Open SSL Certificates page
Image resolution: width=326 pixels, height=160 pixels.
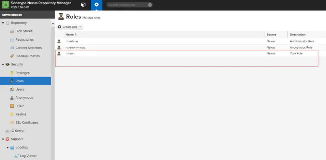(27, 123)
